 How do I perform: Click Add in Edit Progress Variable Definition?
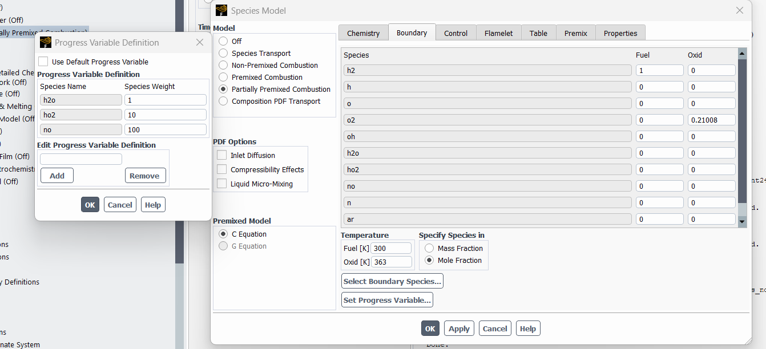click(57, 176)
